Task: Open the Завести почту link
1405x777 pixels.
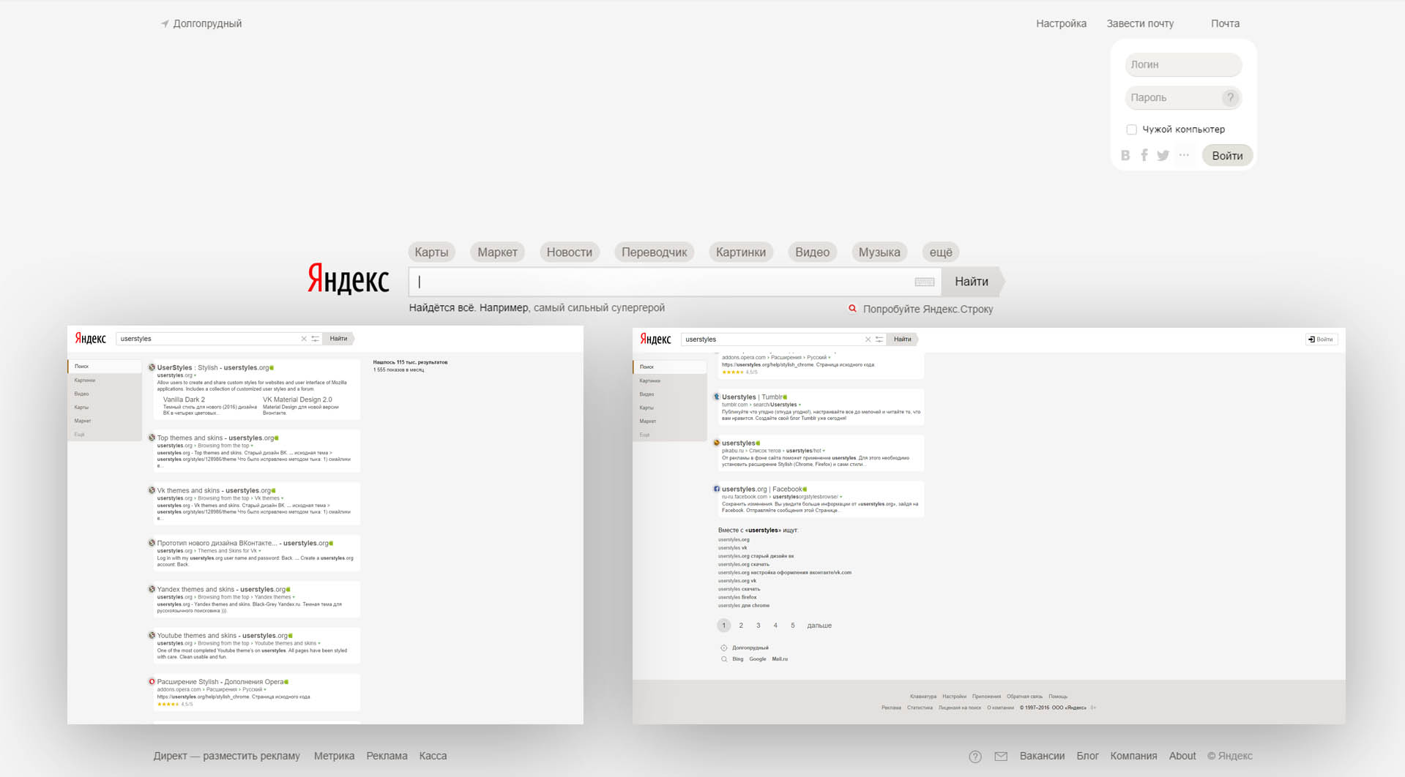Action: click(1140, 23)
